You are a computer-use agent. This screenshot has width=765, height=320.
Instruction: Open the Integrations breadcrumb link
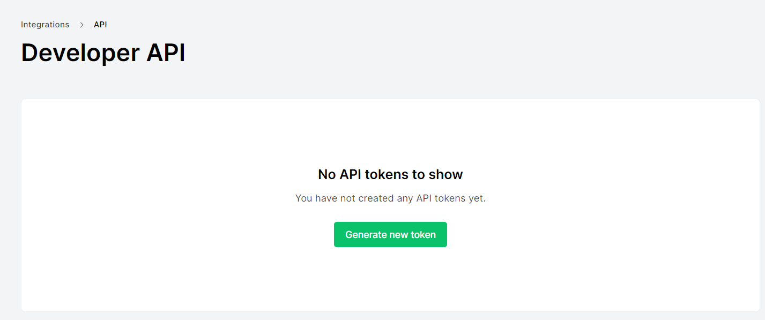click(45, 25)
